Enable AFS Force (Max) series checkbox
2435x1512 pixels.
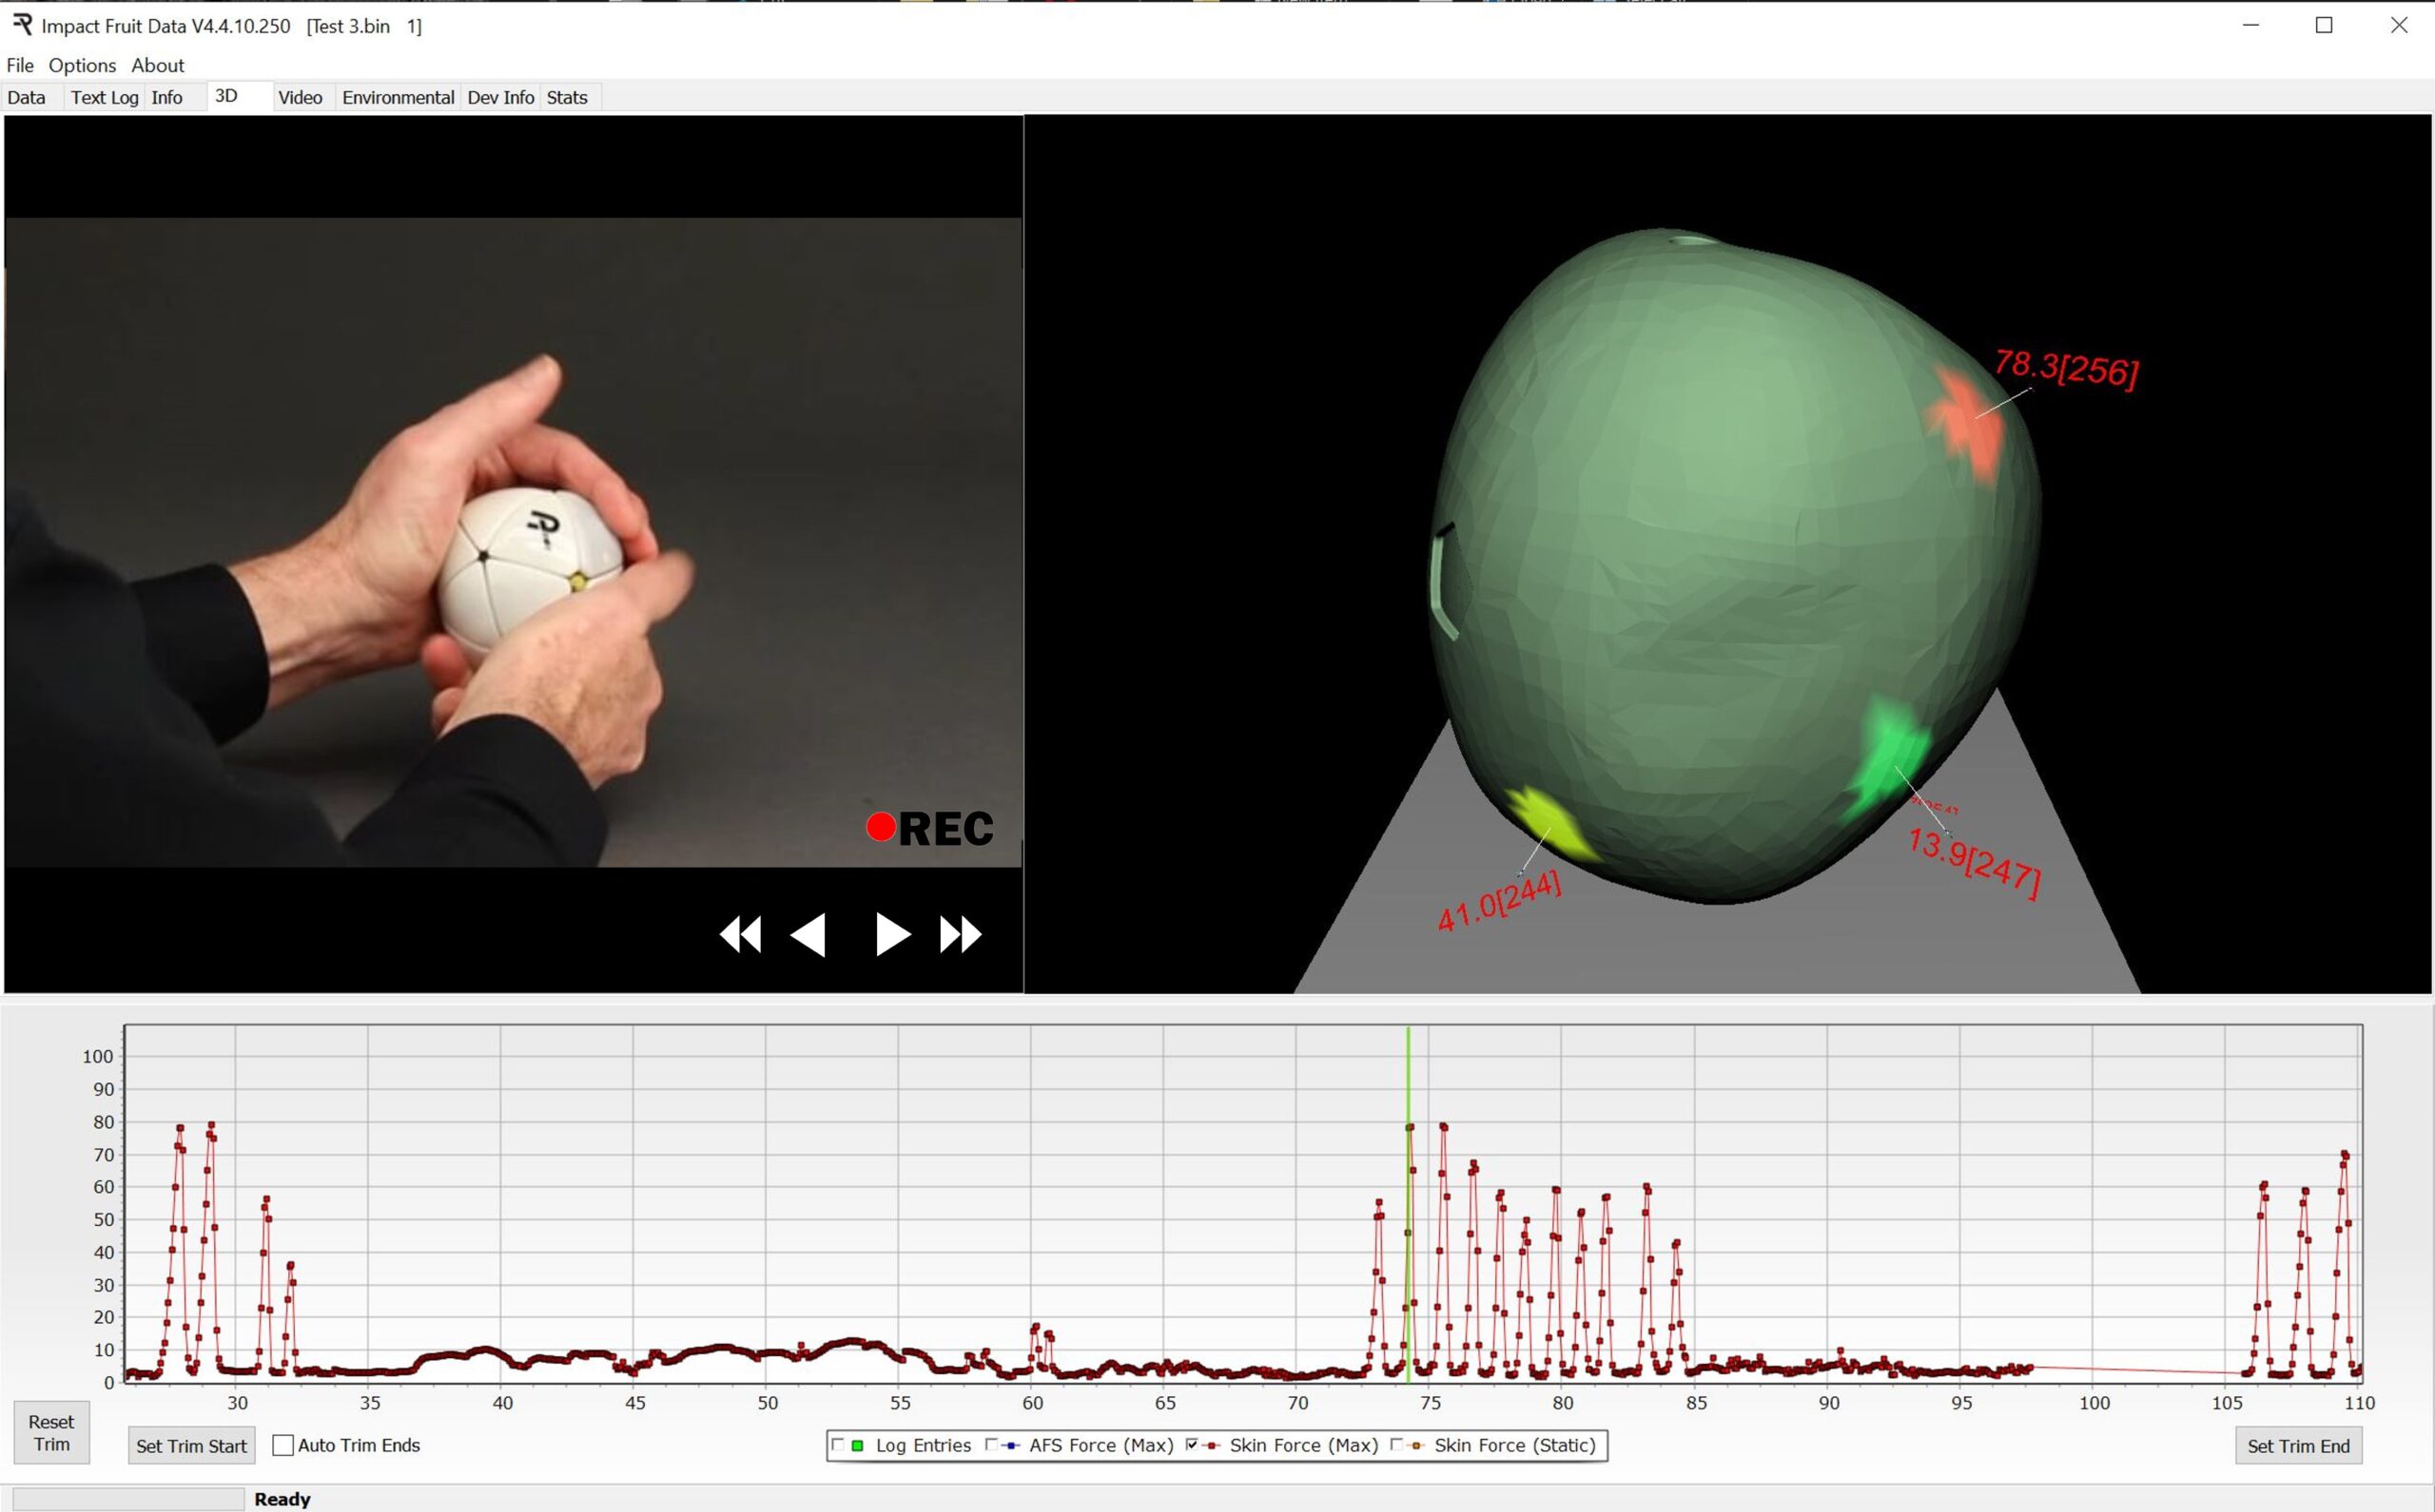click(991, 1444)
